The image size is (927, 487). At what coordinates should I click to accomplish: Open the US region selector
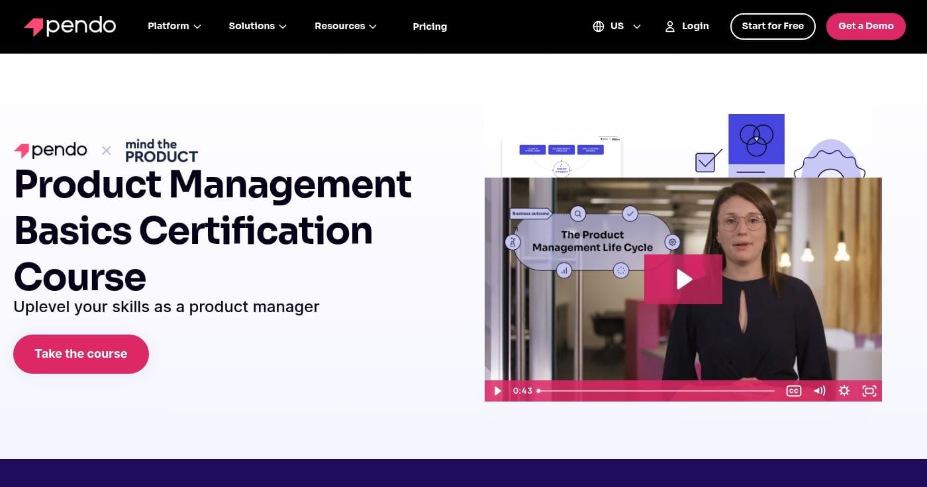pyautogui.click(x=617, y=27)
